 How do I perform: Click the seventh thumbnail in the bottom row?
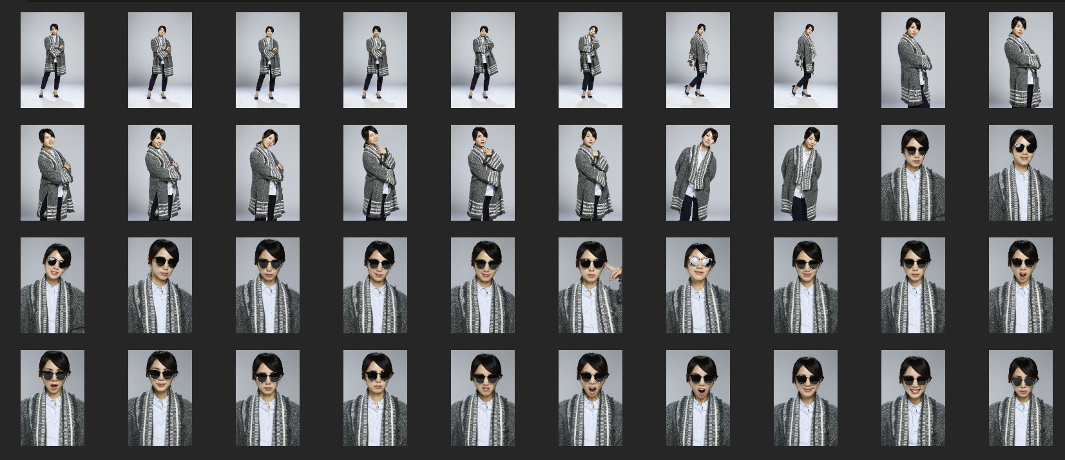coord(698,398)
